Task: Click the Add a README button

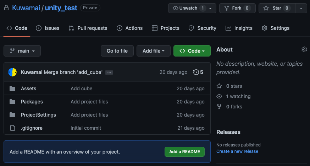Action: coord(184,152)
